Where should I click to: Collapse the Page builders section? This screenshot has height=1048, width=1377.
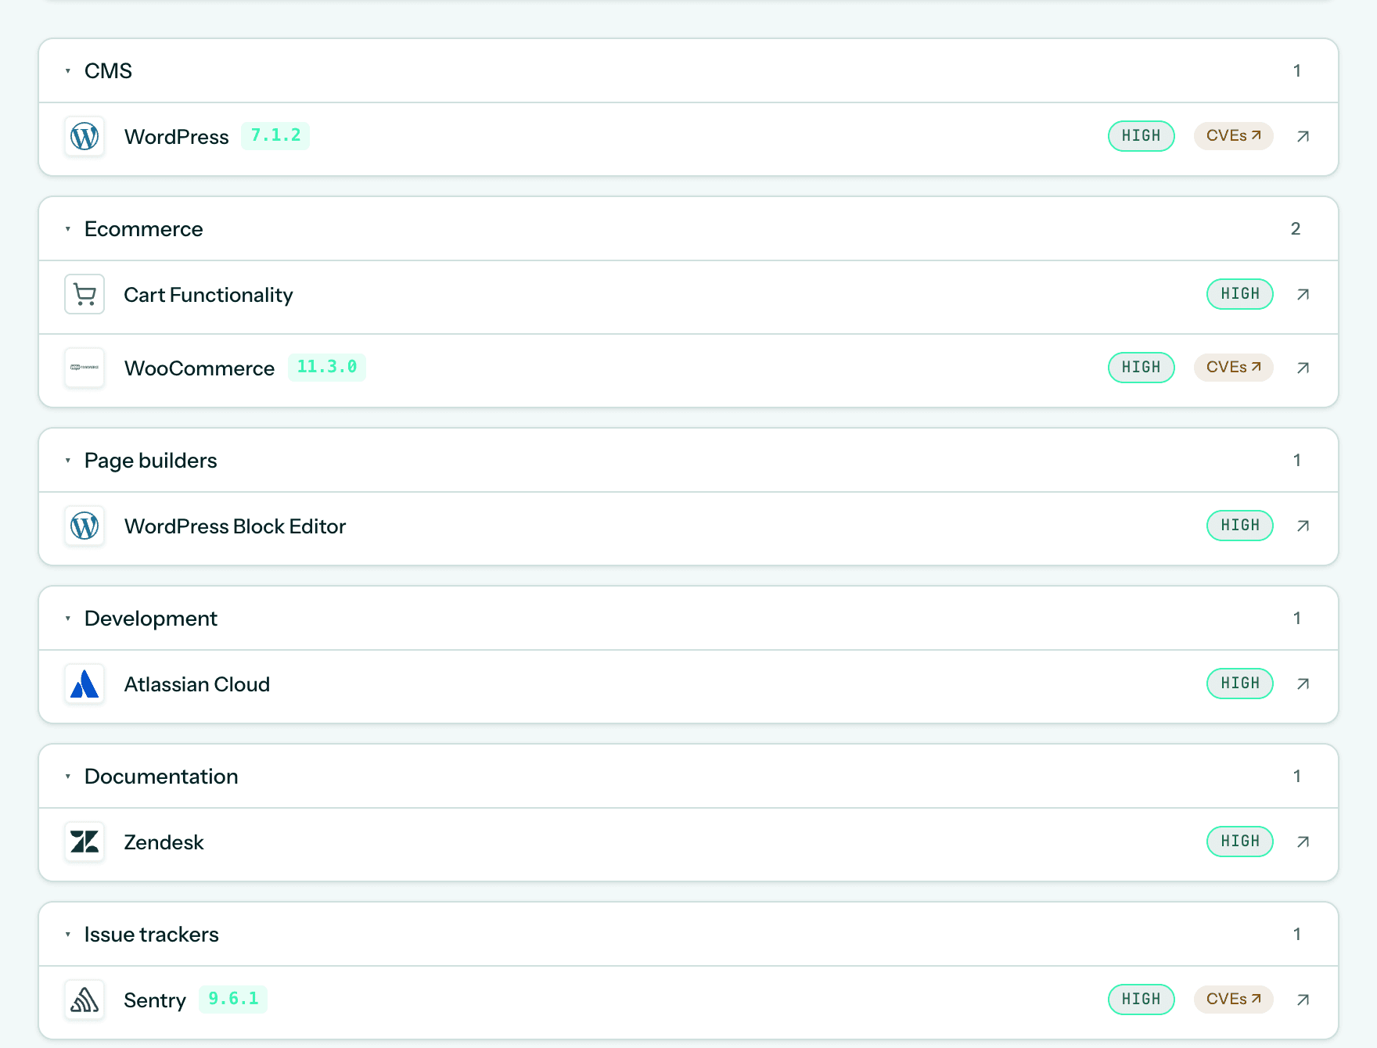tap(68, 461)
